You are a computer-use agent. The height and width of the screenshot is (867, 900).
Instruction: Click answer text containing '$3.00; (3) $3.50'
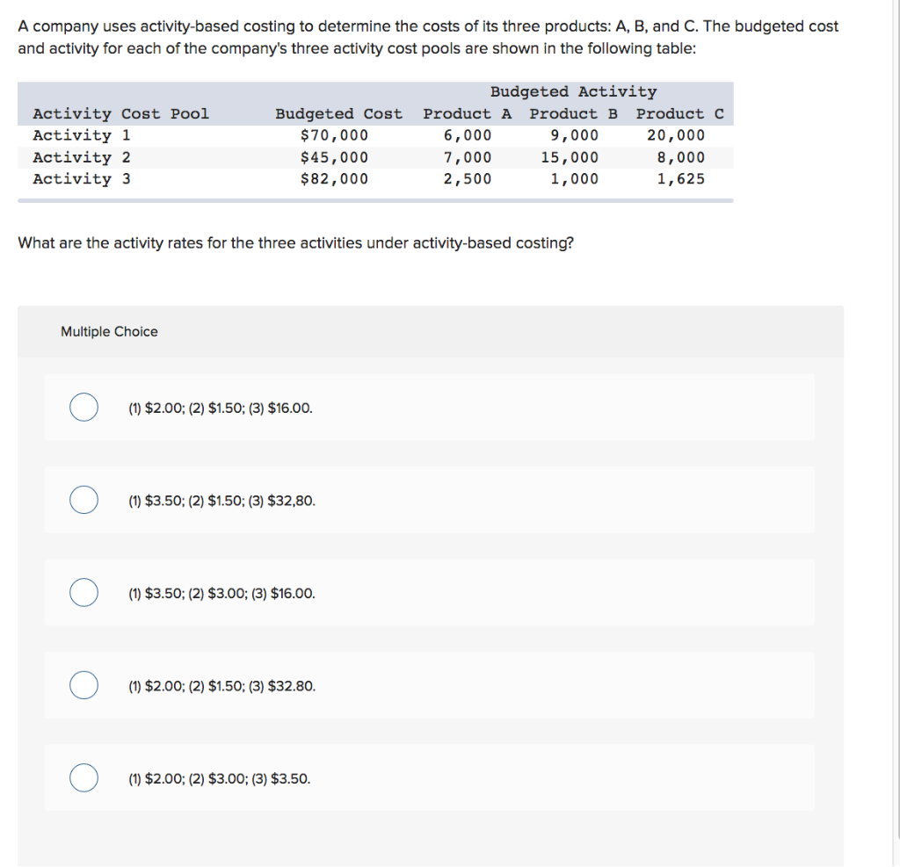click(x=218, y=778)
